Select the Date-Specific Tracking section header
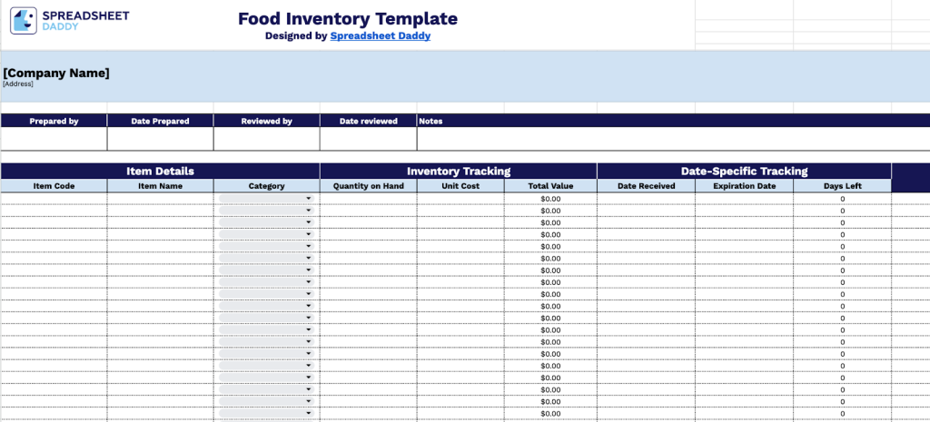The image size is (930, 422). point(744,171)
